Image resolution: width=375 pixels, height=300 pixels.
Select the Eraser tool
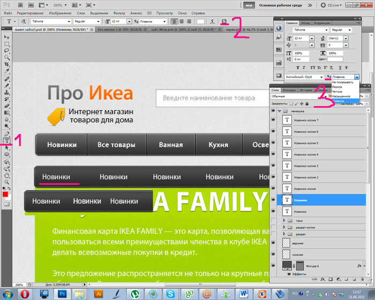click(x=6, y=106)
